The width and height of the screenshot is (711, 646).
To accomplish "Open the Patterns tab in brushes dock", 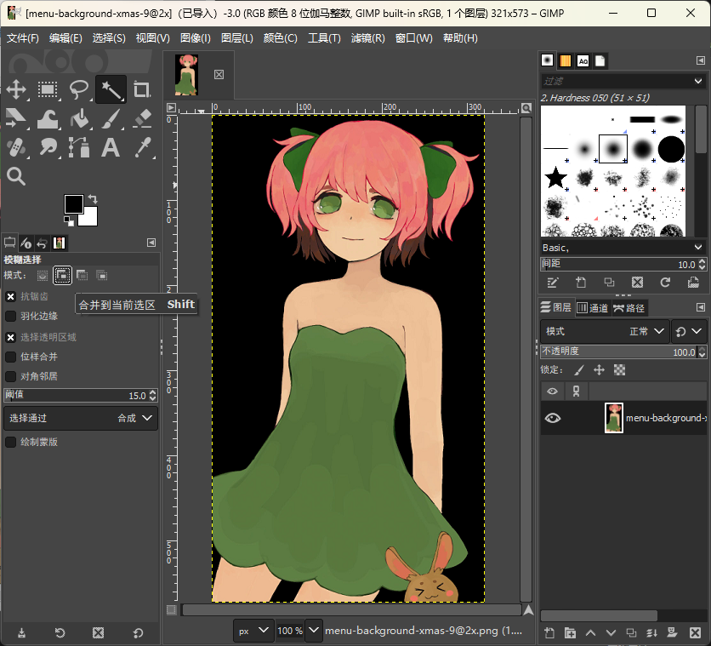I will [x=565, y=60].
